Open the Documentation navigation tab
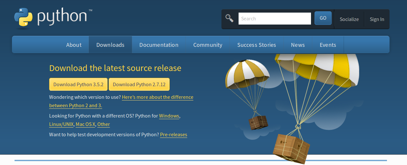The image size is (407, 165). coord(159,45)
